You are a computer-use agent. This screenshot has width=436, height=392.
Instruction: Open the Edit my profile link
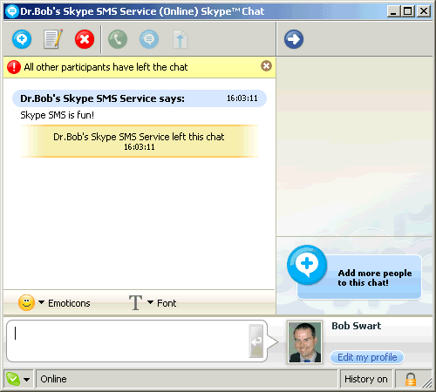367,357
